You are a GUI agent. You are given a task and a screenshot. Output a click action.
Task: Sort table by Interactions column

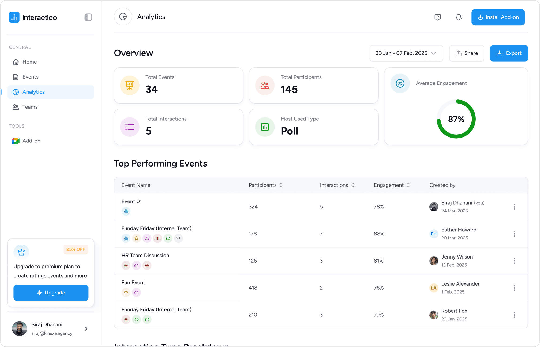tap(353, 185)
